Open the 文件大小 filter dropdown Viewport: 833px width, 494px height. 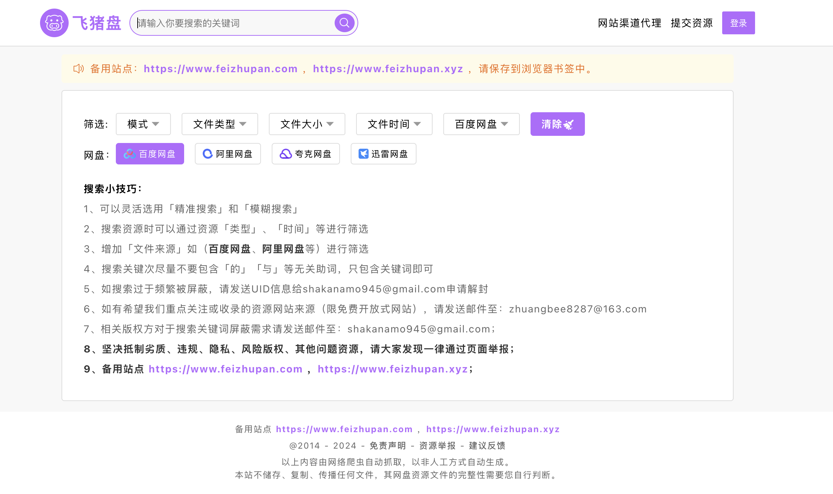307,124
